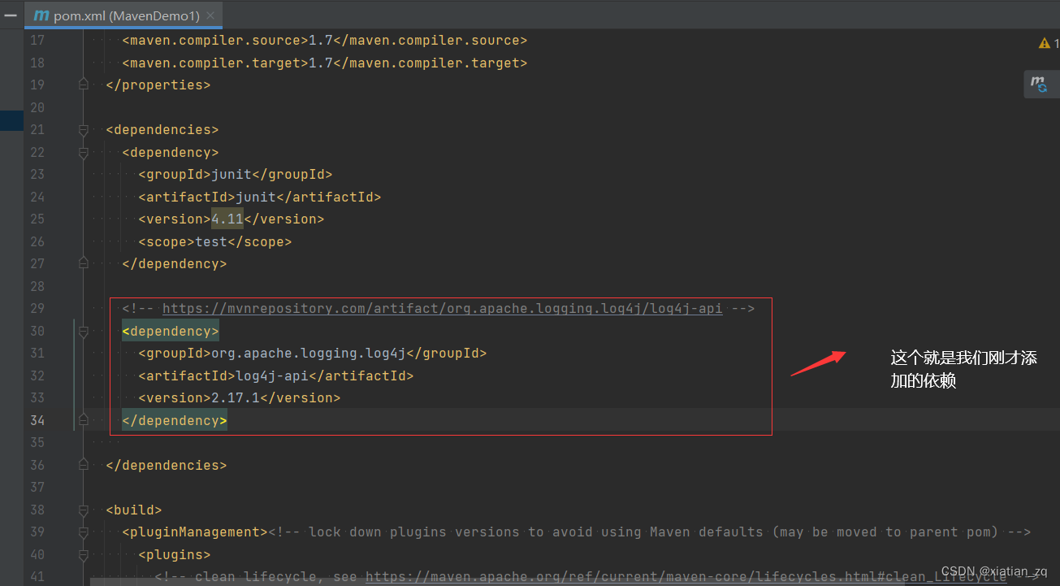This screenshot has height=586, width=1060.
Task: Click the log4j-api artifactId value
Action: click(x=272, y=375)
